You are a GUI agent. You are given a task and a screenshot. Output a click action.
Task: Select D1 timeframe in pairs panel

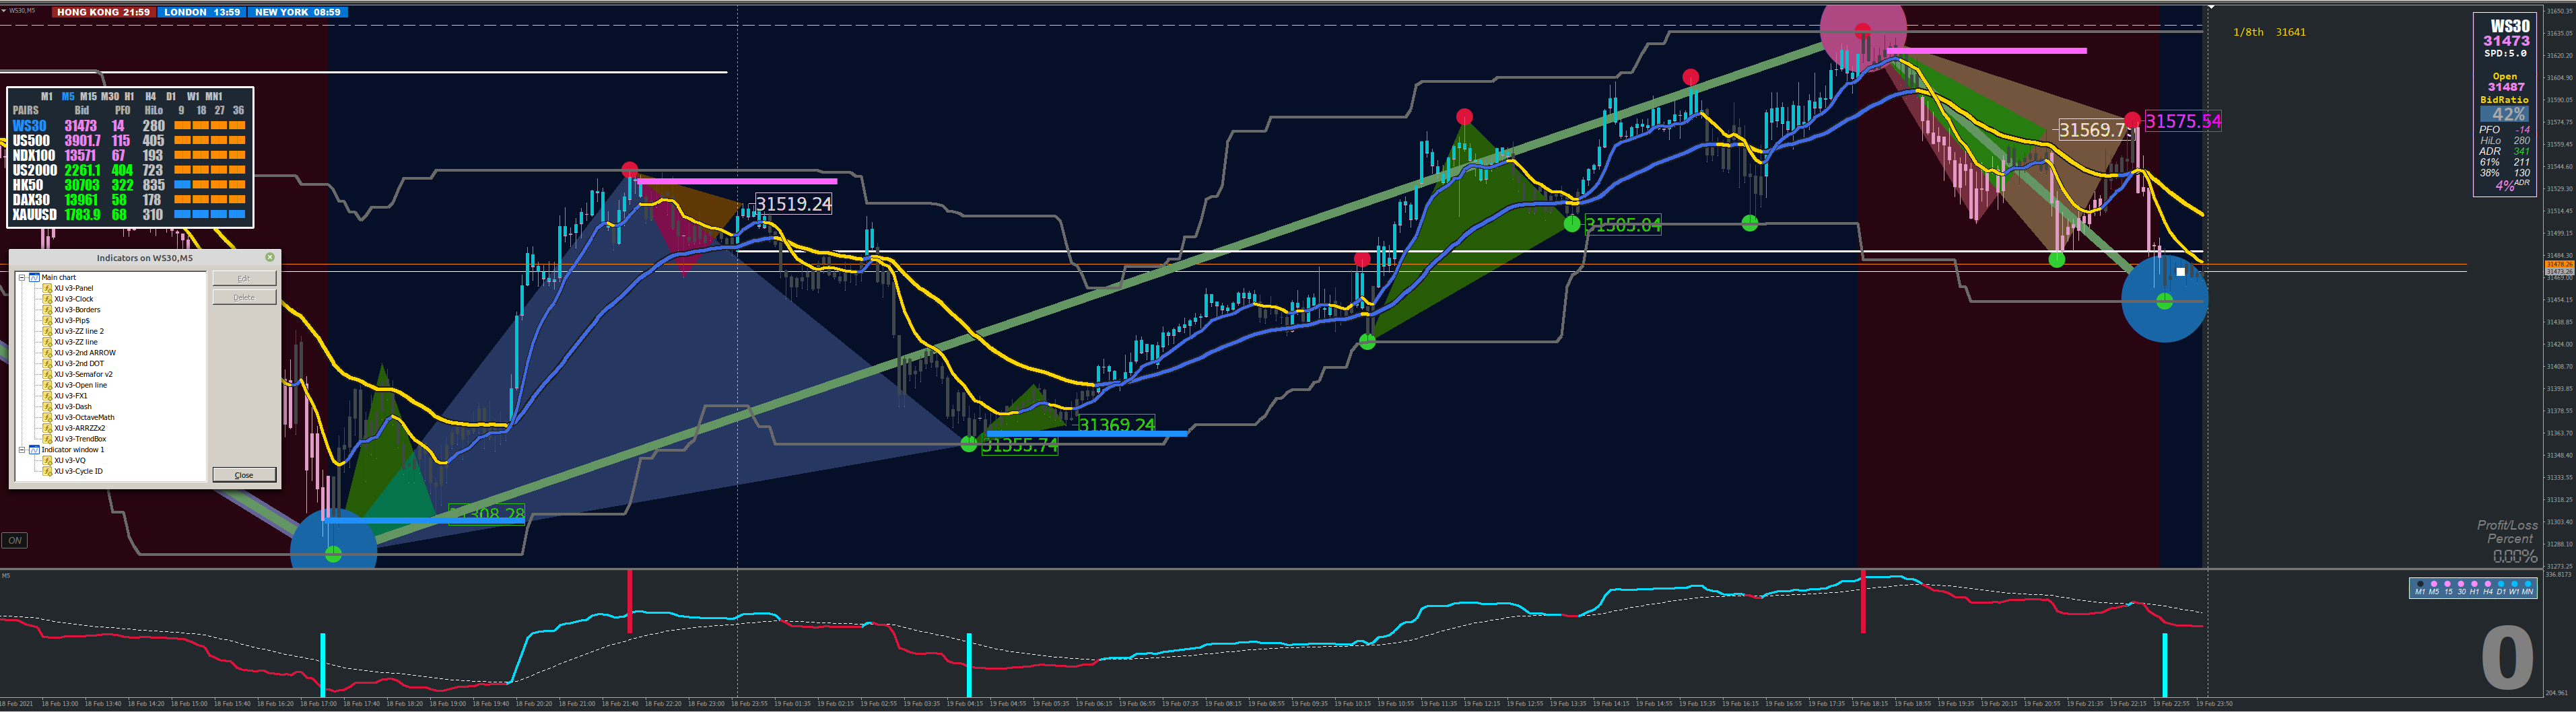click(x=171, y=96)
